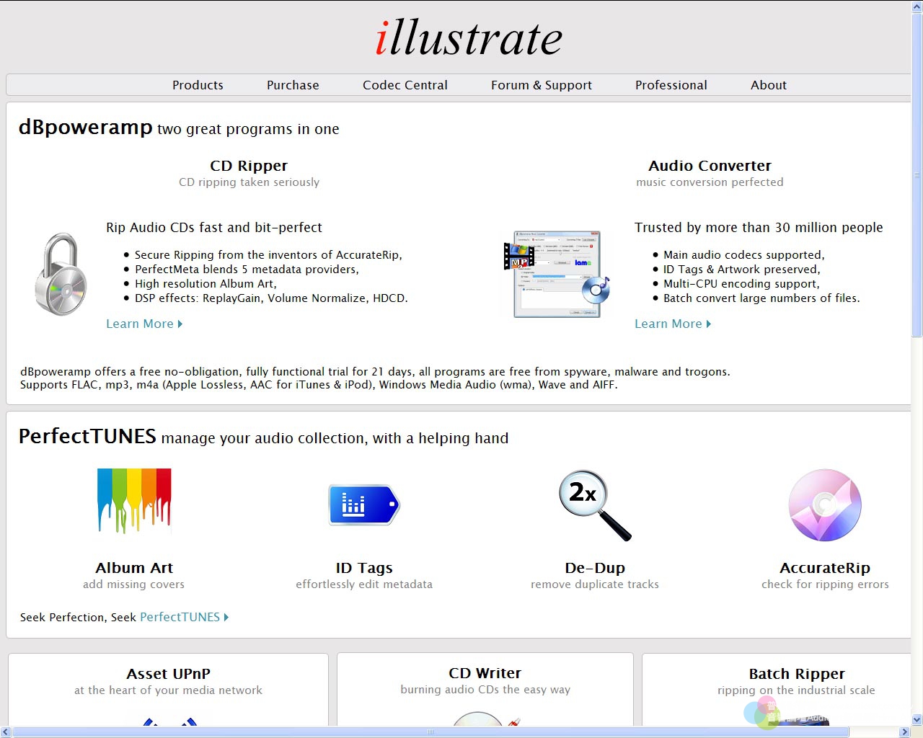Click the vertical scrollbar thumb
Image resolution: width=923 pixels, height=738 pixels.
point(917,174)
